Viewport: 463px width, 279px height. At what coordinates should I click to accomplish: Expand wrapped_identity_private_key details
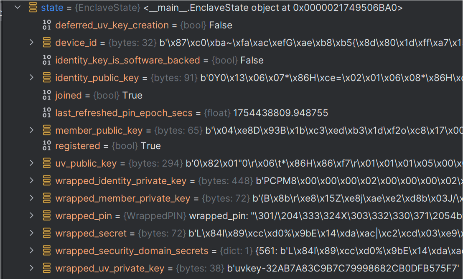(x=33, y=181)
